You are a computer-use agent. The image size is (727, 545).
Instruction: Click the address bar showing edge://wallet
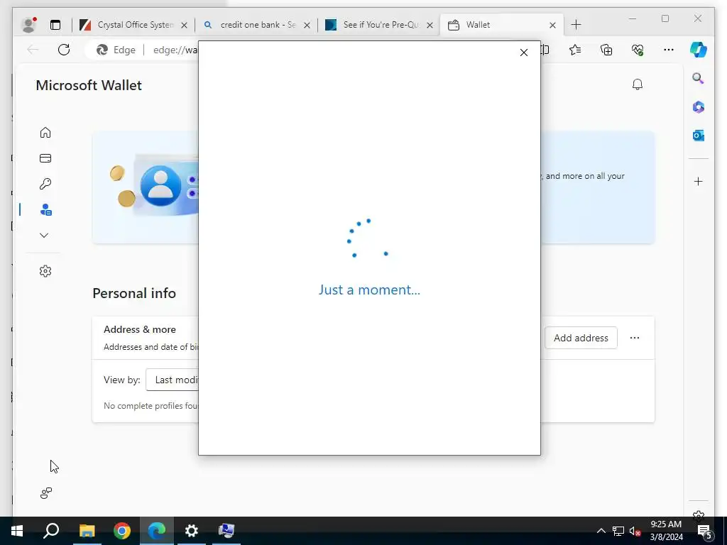click(175, 50)
